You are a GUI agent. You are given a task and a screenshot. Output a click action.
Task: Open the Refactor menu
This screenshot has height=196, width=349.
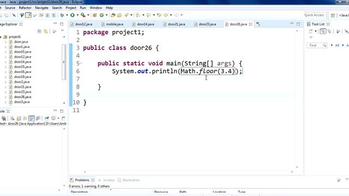point(25,8)
